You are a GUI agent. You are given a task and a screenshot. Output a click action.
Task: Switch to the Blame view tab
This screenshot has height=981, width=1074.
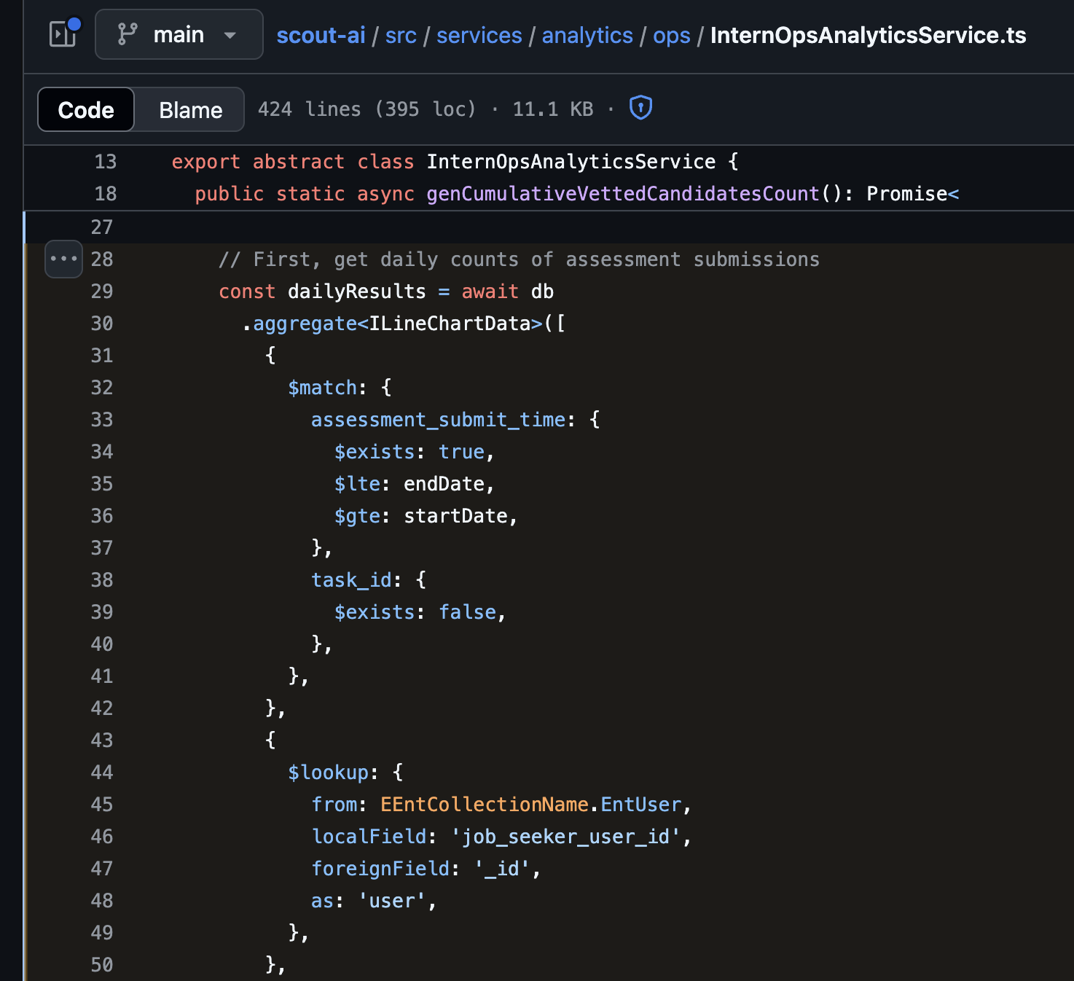190,109
